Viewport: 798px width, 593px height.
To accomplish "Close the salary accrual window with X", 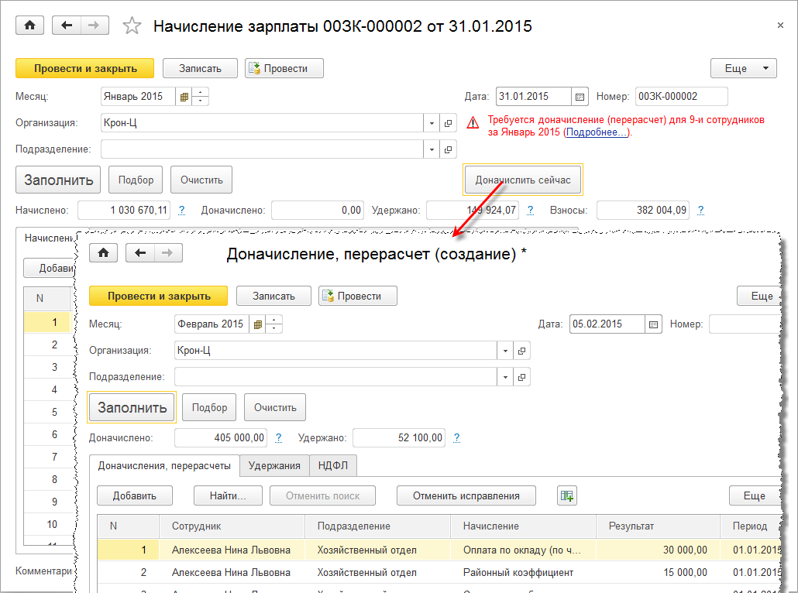I will tap(780, 25).
